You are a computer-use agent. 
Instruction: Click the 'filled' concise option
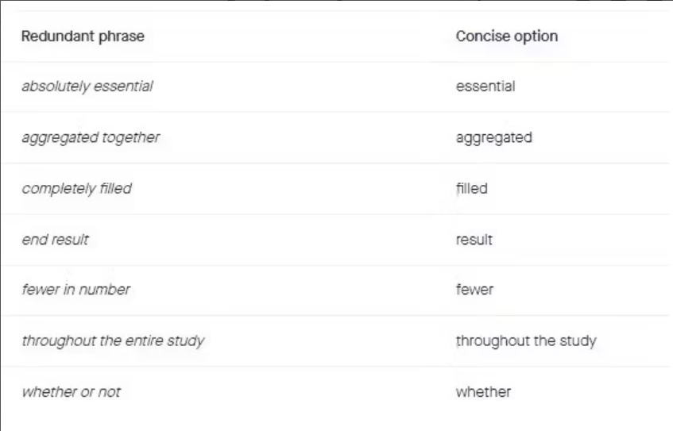472,188
